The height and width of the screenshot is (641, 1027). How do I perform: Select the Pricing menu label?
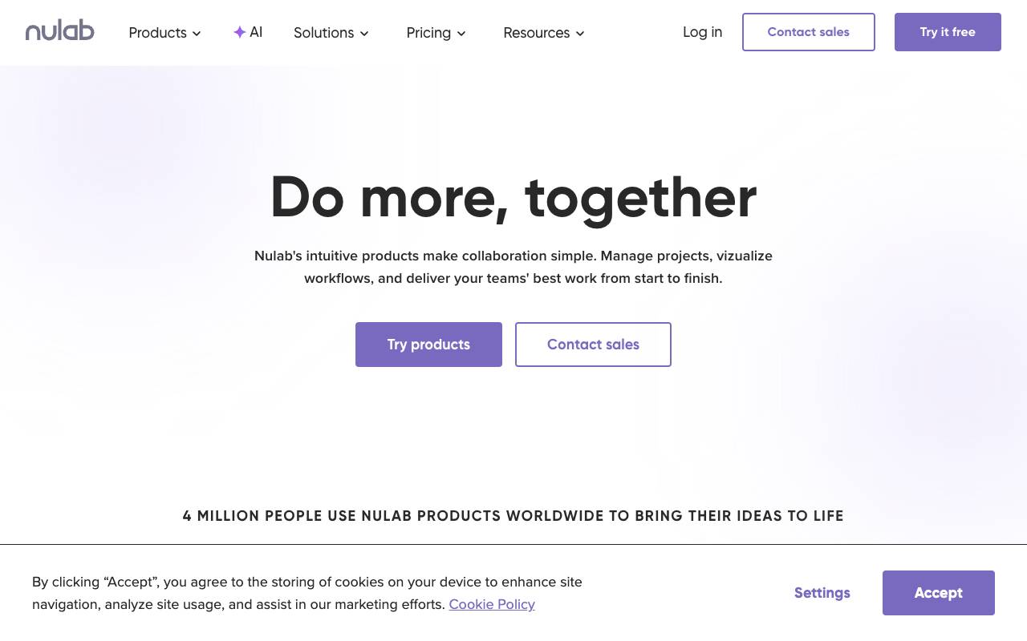pos(428,33)
